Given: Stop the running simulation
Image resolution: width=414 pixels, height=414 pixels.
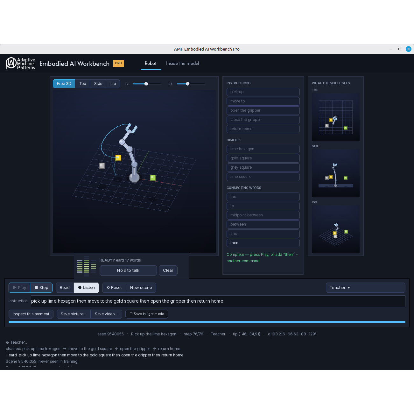Looking at the screenshot, I should click(x=41, y=288).
